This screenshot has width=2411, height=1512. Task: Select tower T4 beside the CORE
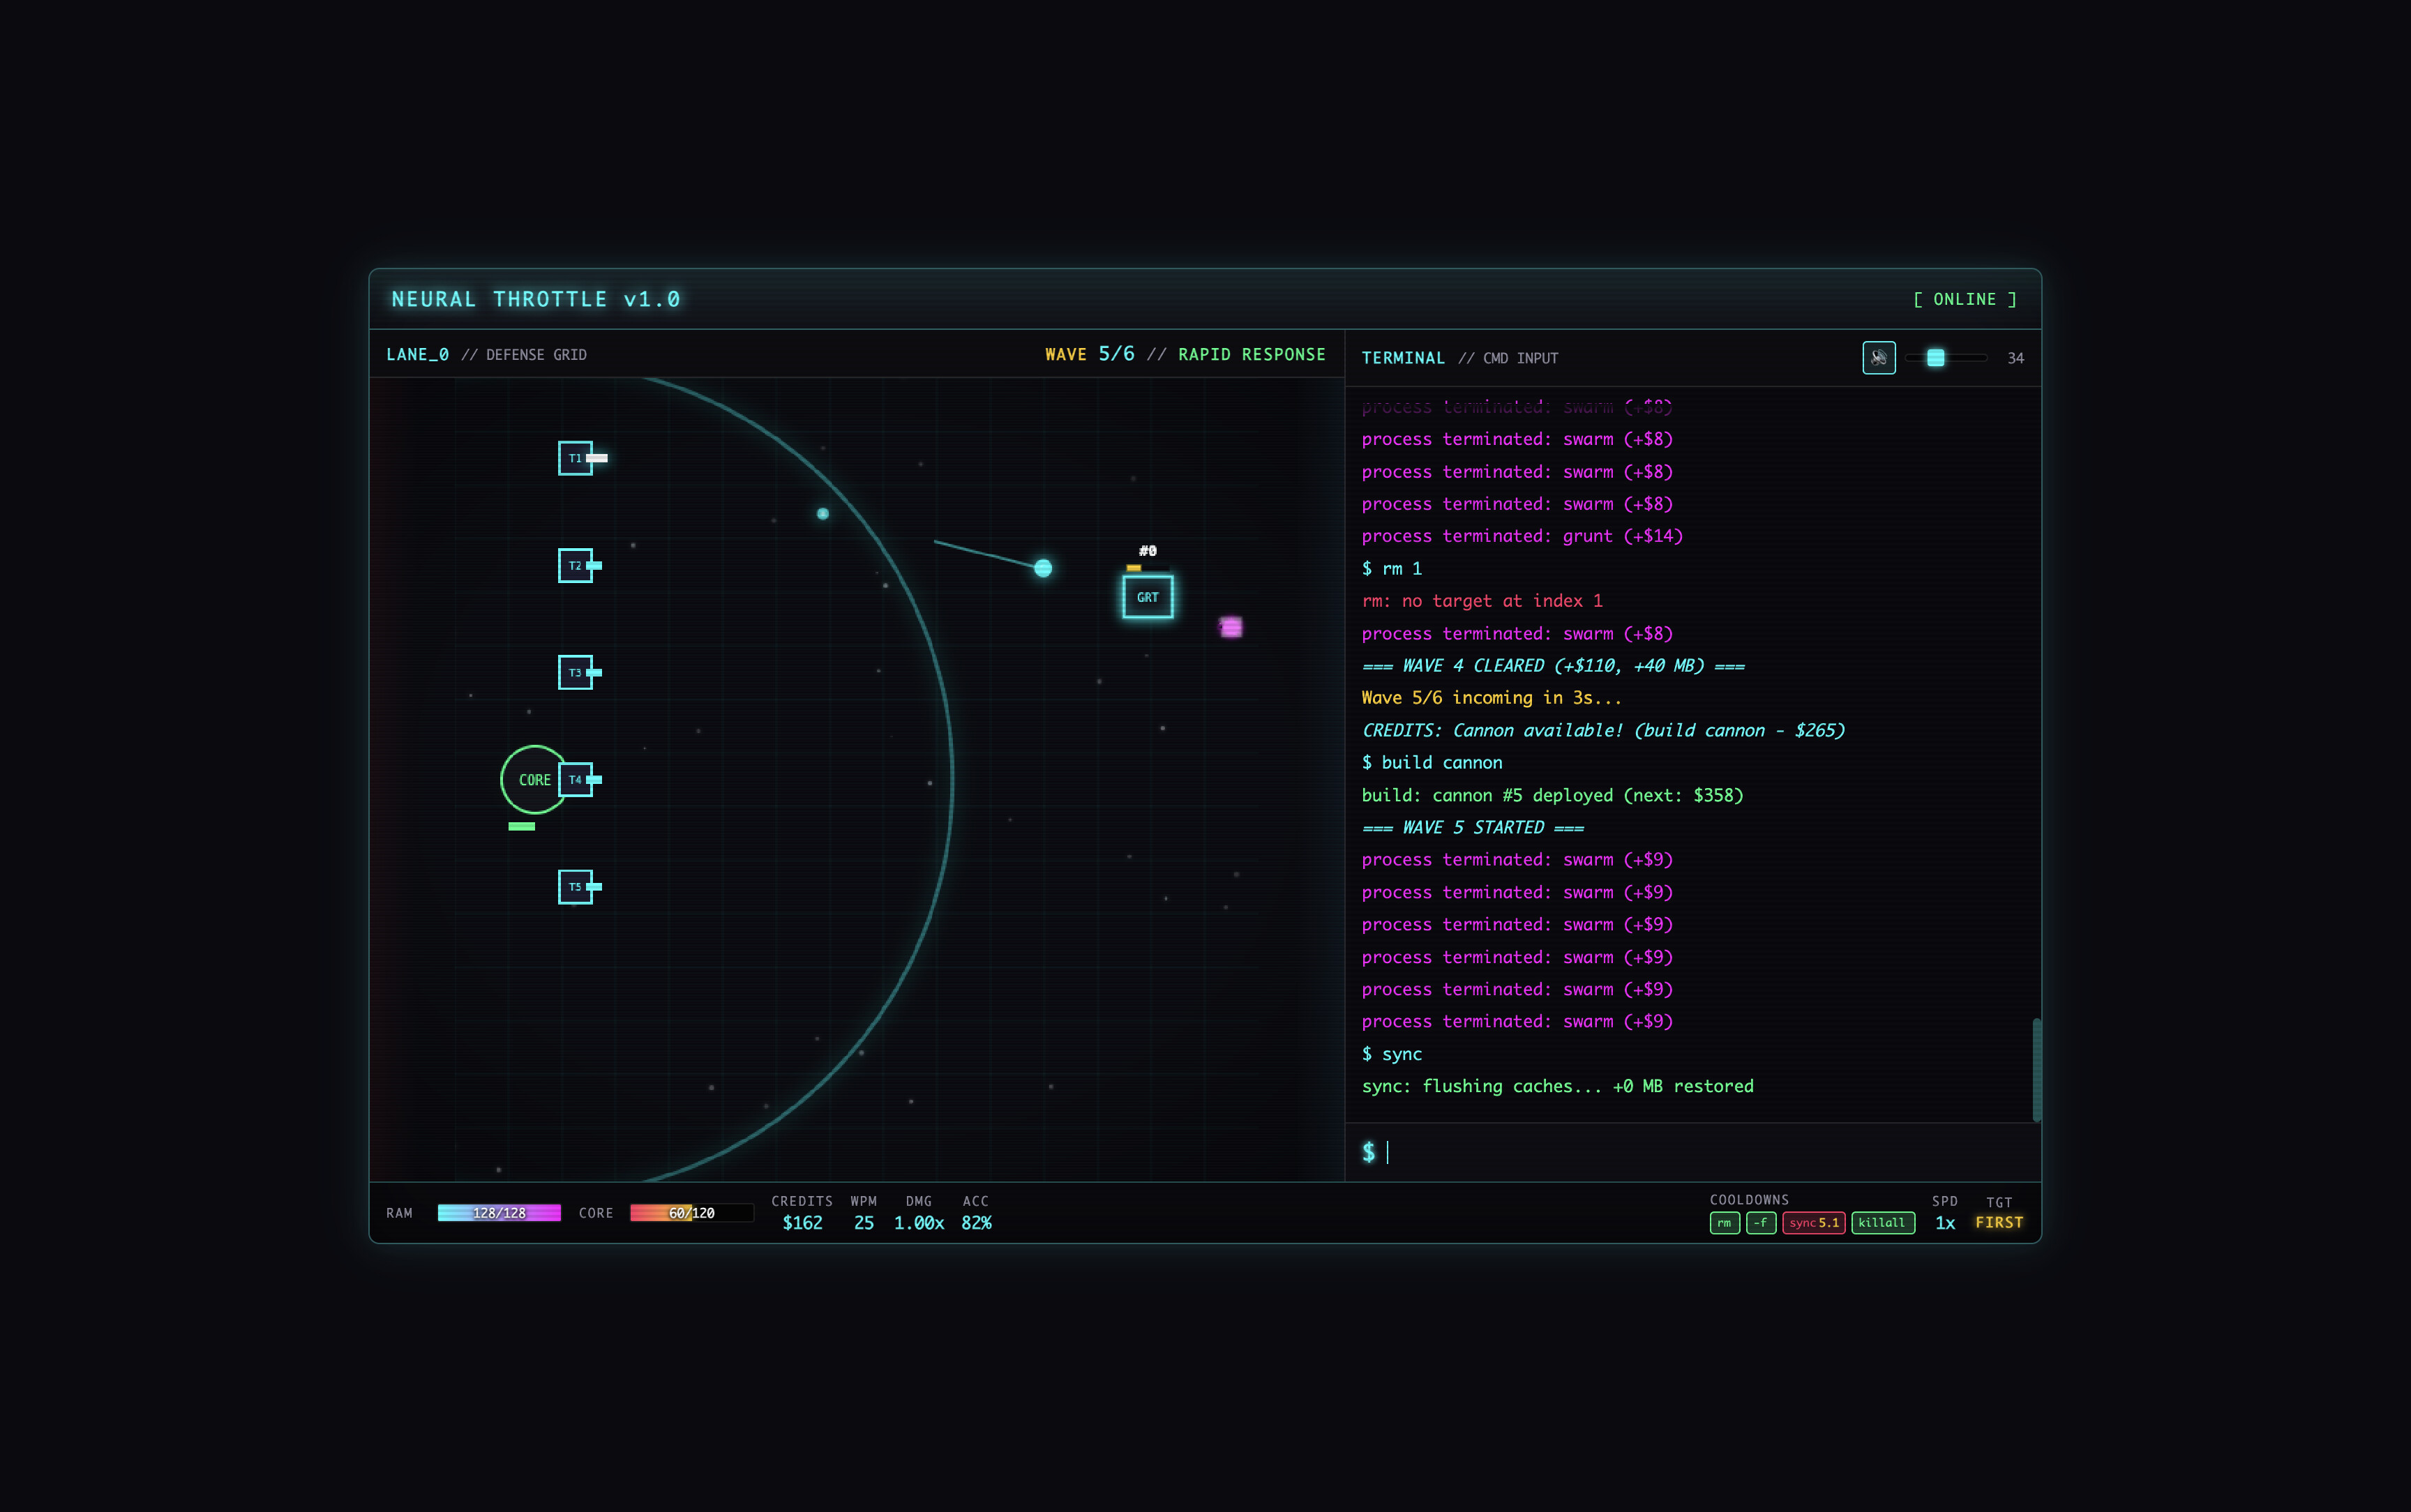click(577, 779)
